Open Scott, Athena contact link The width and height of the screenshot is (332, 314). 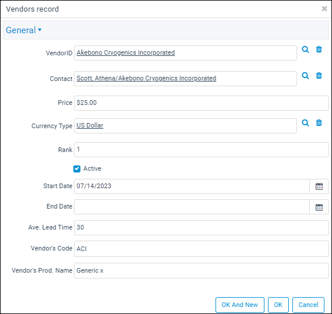point(146,78)
